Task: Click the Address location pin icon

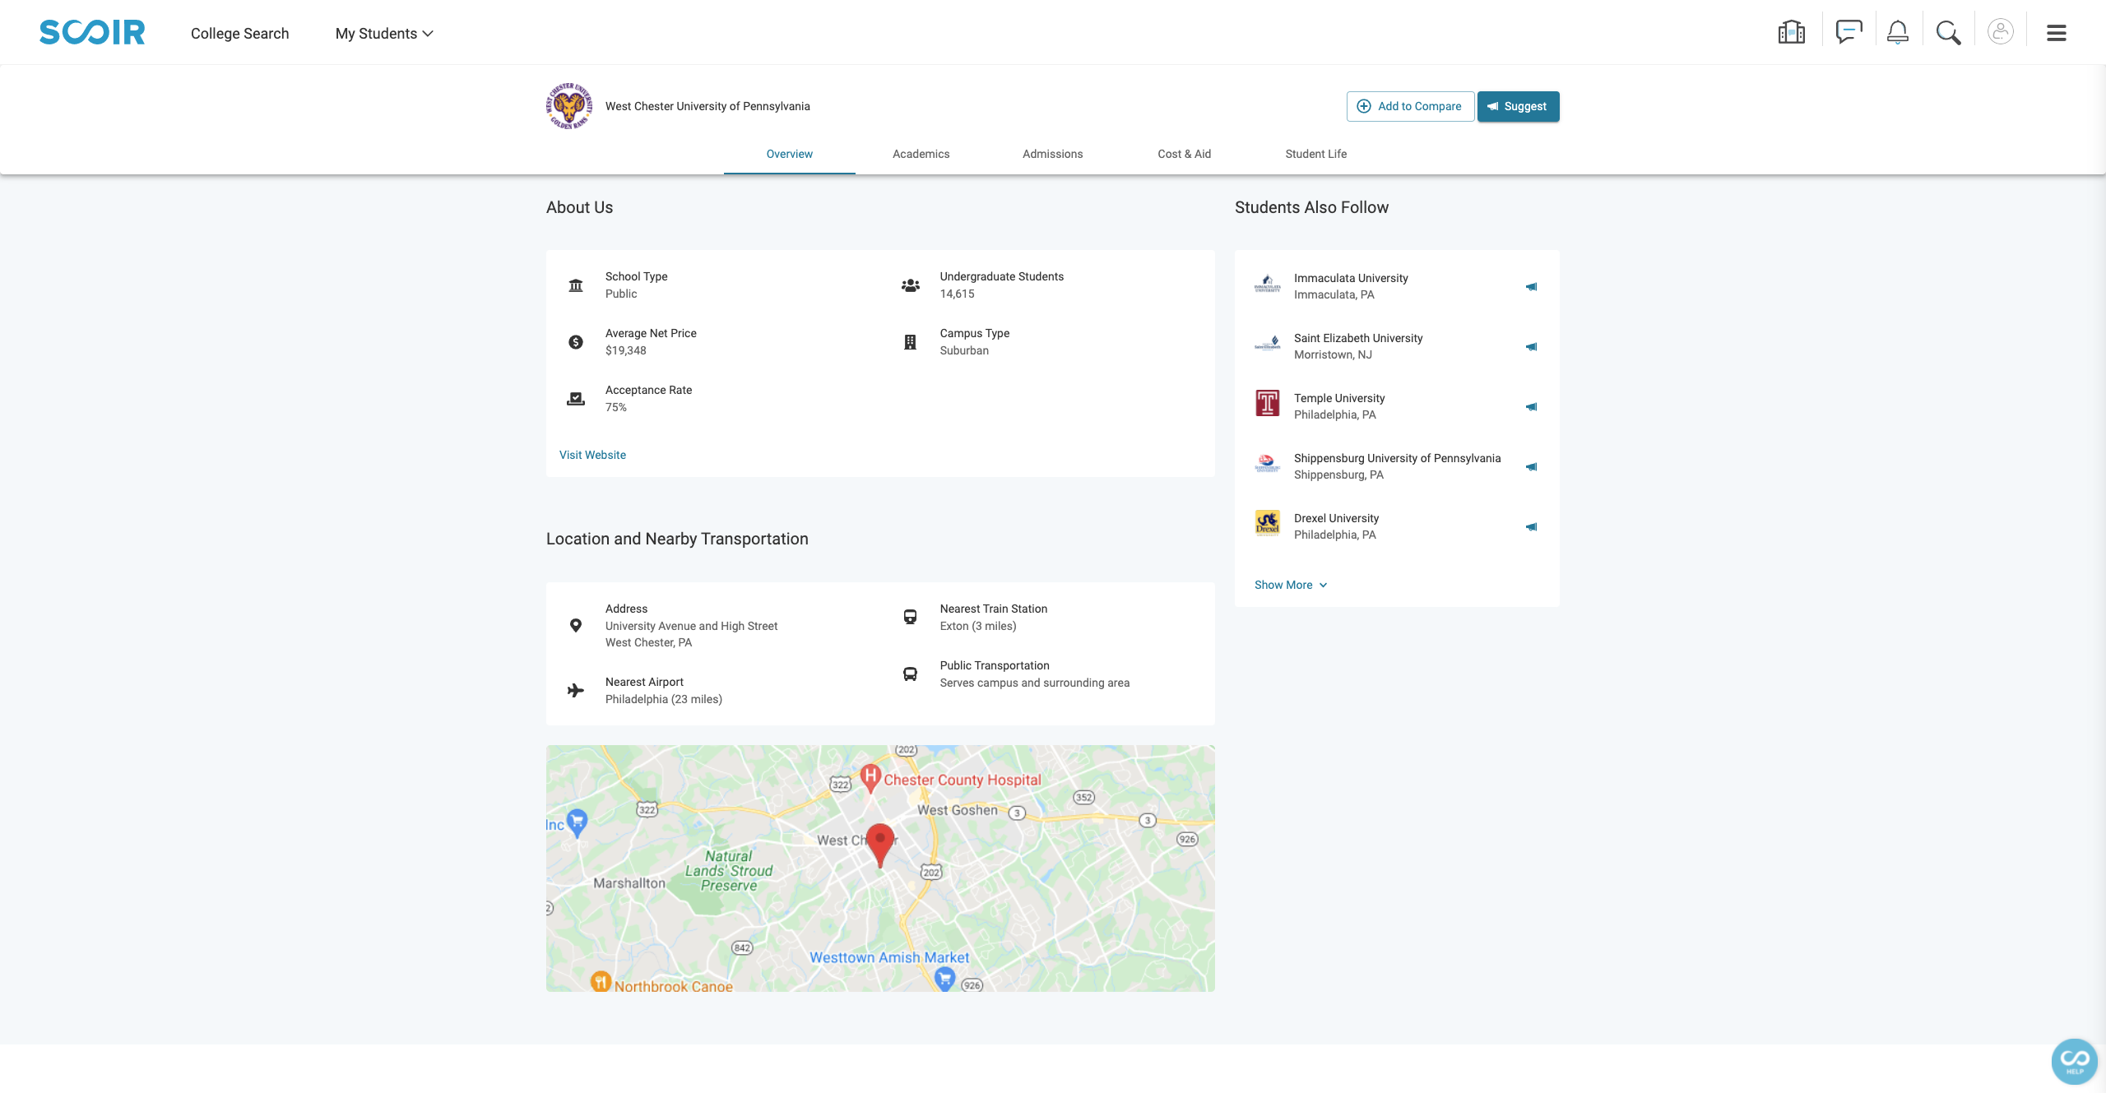Action: pyautogui.click(x=576, y=625)
